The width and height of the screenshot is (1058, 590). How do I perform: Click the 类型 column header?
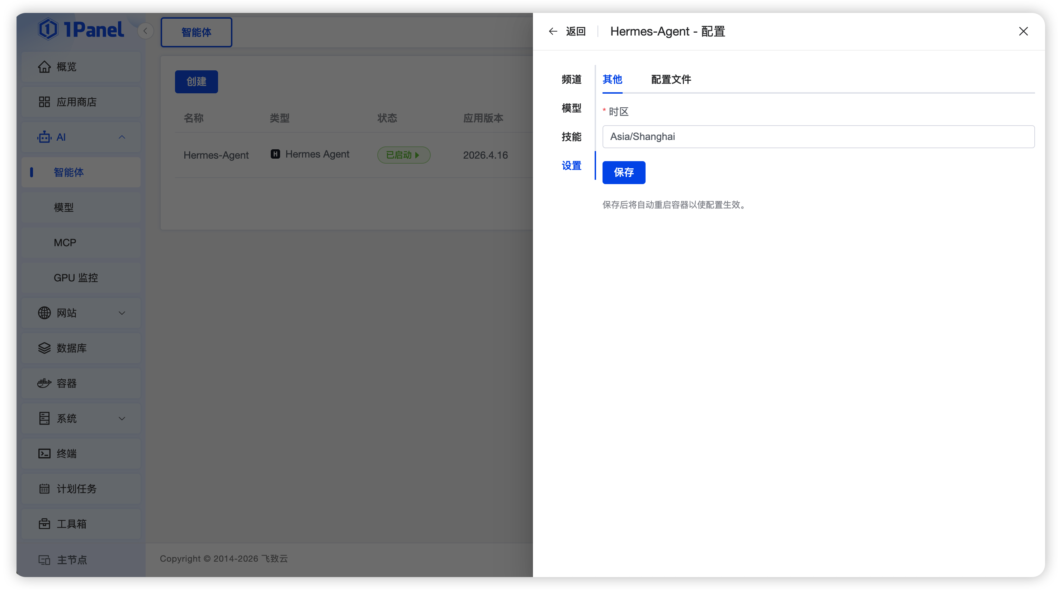(280, 118)
